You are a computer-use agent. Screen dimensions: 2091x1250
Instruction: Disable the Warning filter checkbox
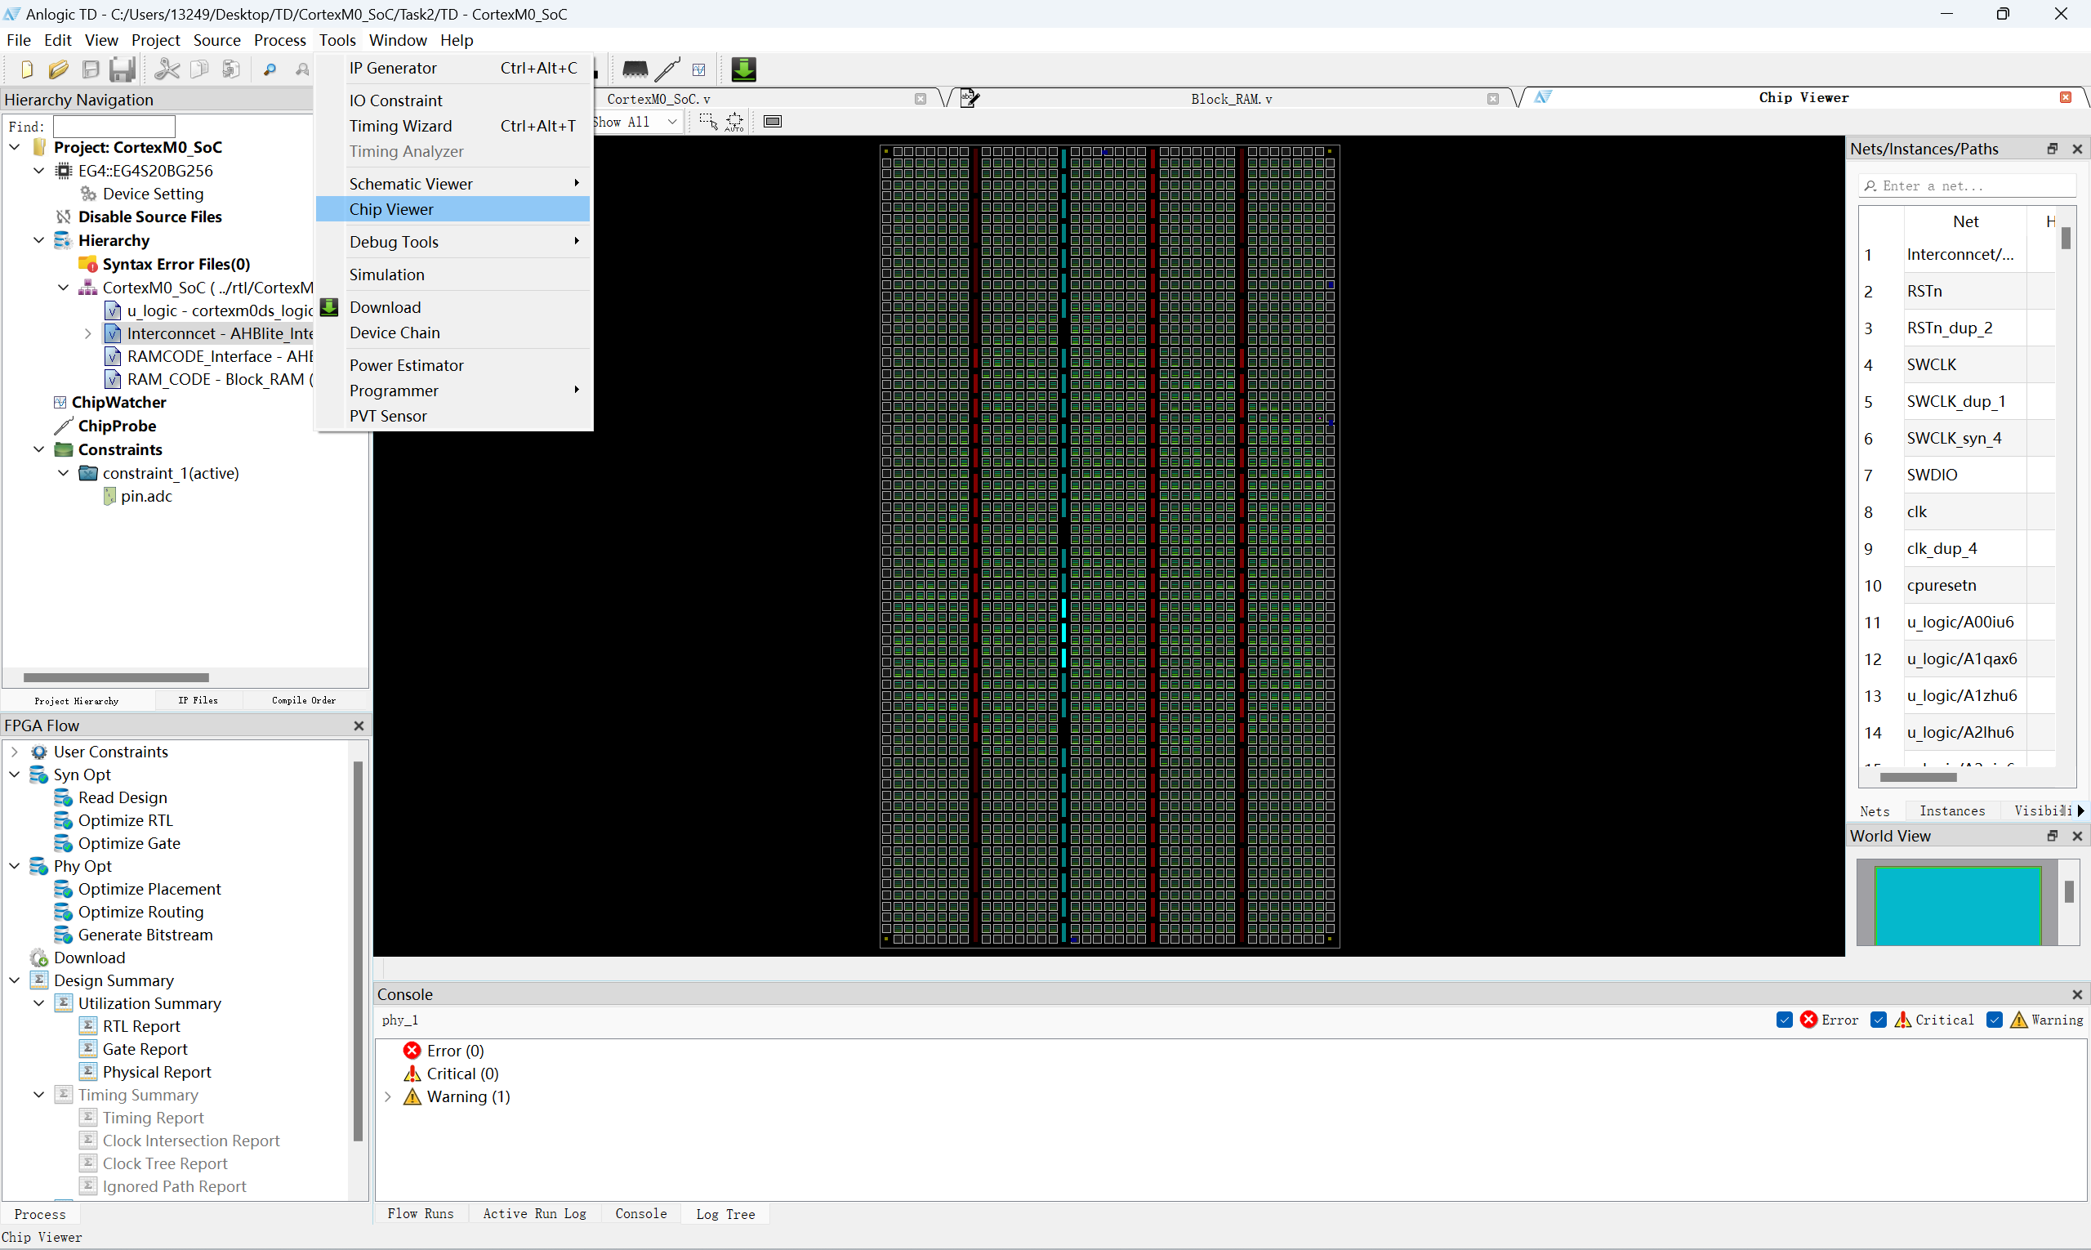[x=1994, y=1020]
